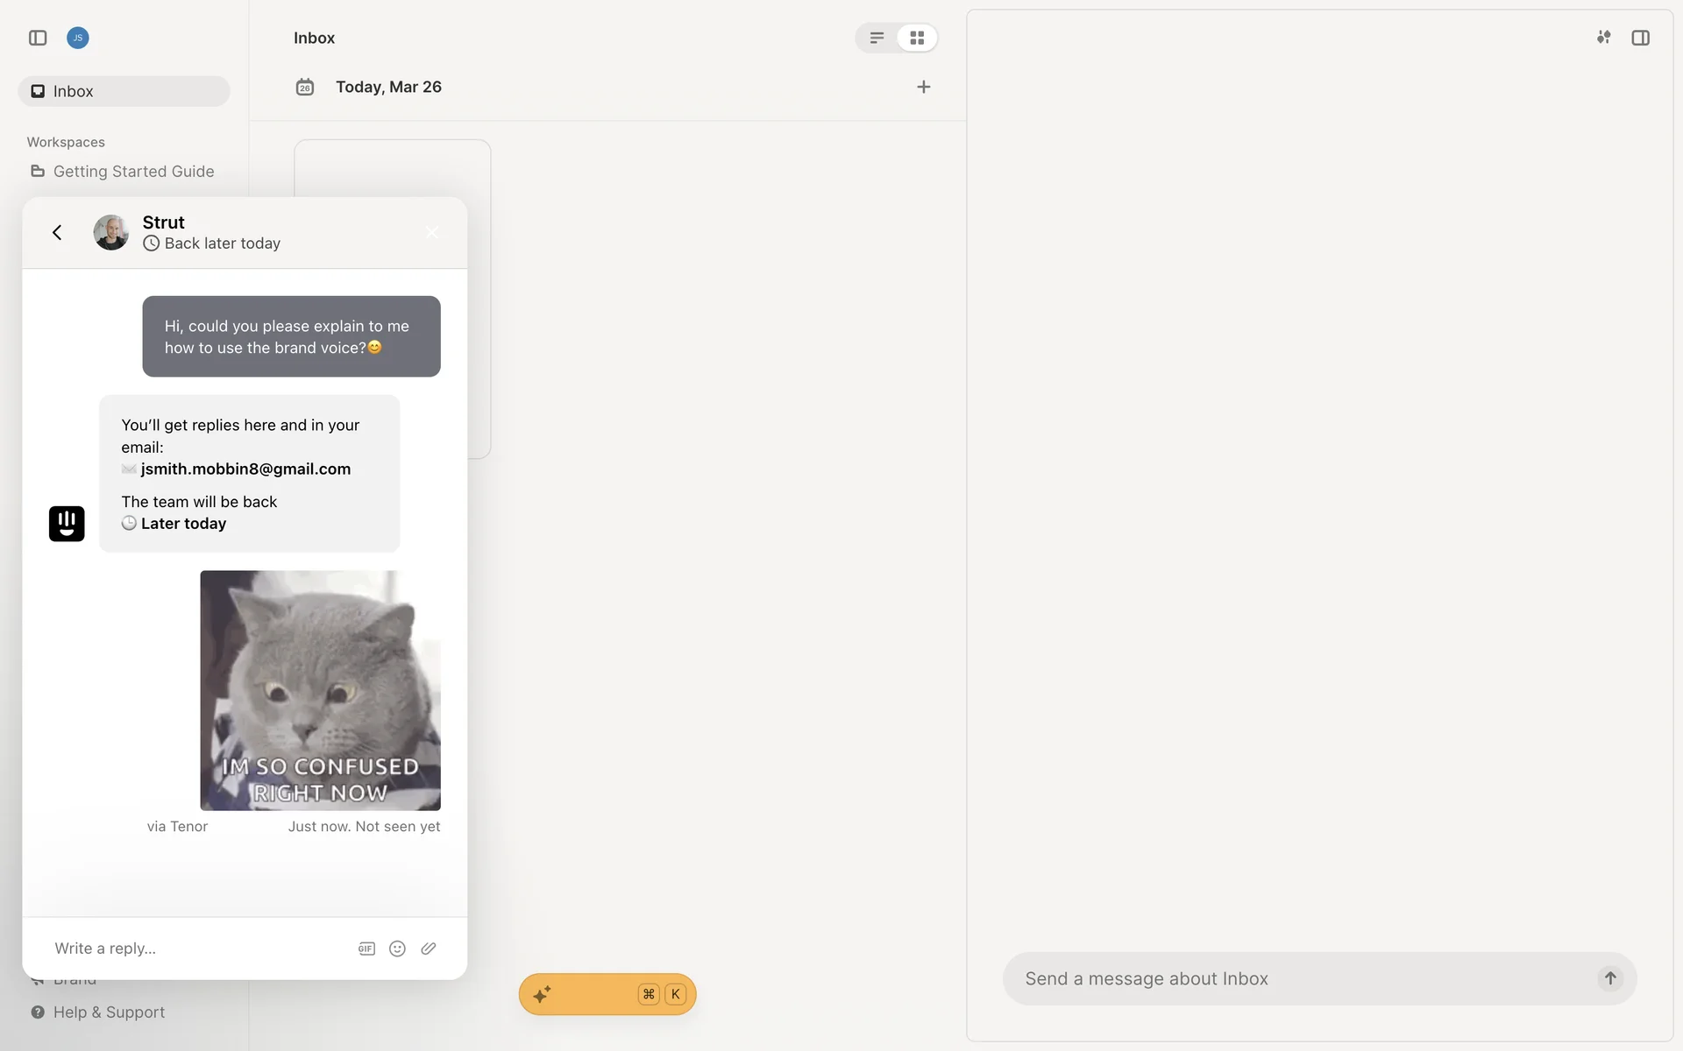Open Help & Support link

[x=109, y=1012]
